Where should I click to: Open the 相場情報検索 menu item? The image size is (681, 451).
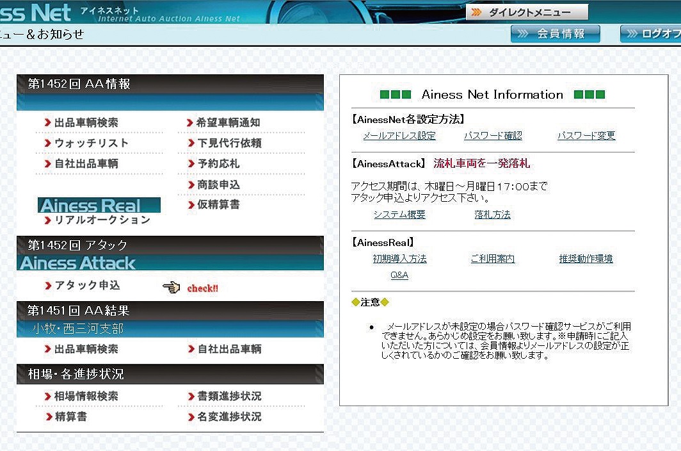click(81, 396)
